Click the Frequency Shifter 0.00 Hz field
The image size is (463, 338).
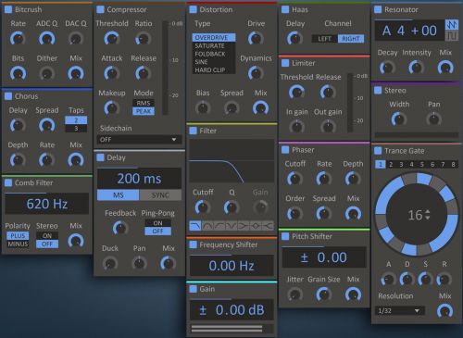[231, 266]
